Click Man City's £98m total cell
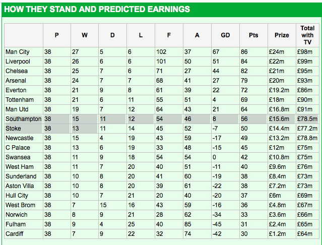Screen dimensions: 322x245 pyautogui.click(x=307, y=52)
